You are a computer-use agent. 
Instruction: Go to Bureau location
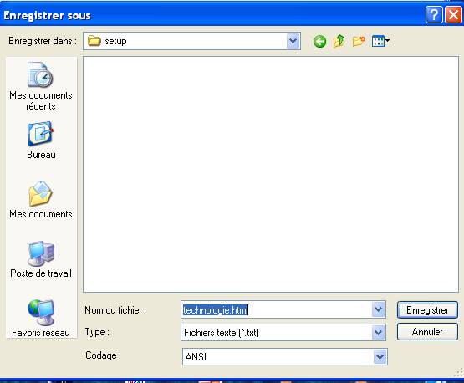(x=41, y=140)
